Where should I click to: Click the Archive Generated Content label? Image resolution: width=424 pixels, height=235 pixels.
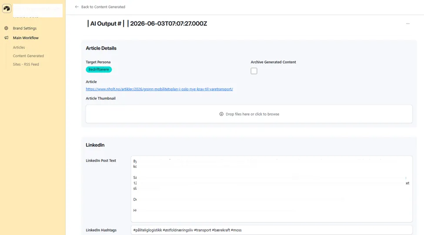pyautogui.click(x=274, y=62)
